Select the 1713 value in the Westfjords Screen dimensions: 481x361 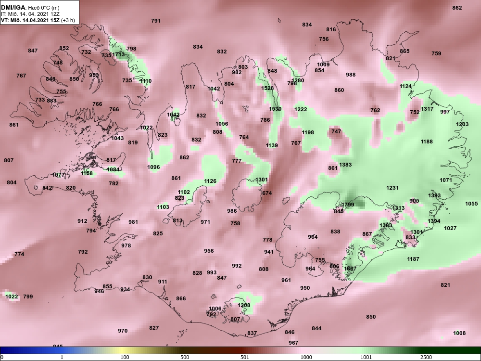[118, 55]
